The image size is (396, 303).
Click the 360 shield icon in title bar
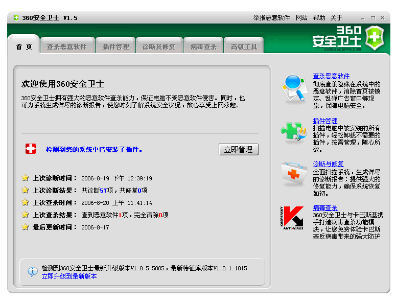click(x=16, y=18)
